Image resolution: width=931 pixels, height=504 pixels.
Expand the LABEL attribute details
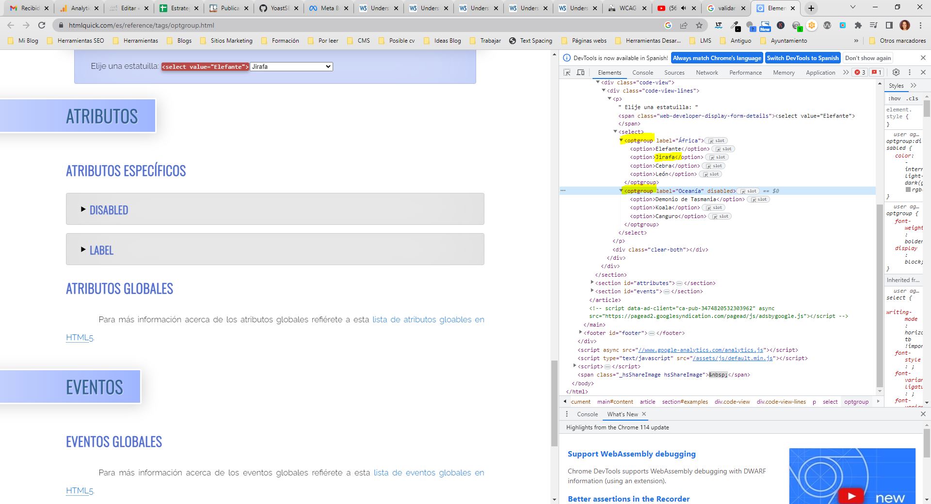pos(275,250)
